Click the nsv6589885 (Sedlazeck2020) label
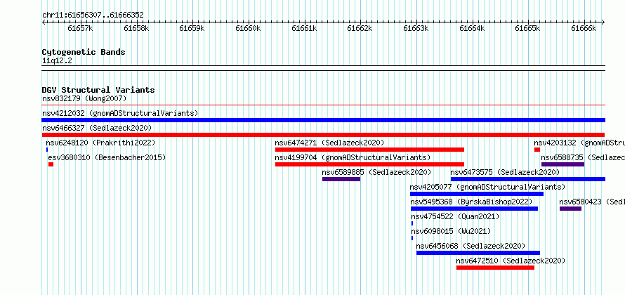 click(x=376, y=172)
